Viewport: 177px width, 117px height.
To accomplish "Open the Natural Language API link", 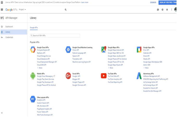I will pyautogui.click(x=79, y=53).
